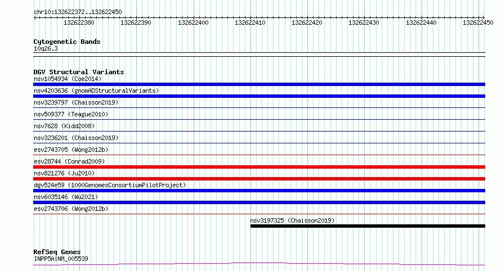Open nsv821276 (Ju2010) variant details
The image size is (501, 271).
tap(64, 173)
